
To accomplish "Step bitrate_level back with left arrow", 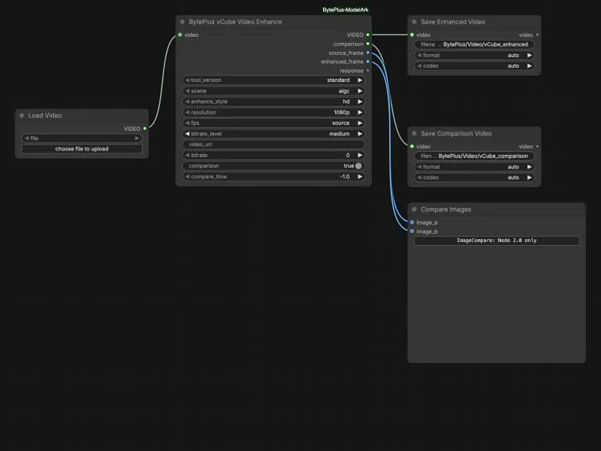I will [187, 134].
